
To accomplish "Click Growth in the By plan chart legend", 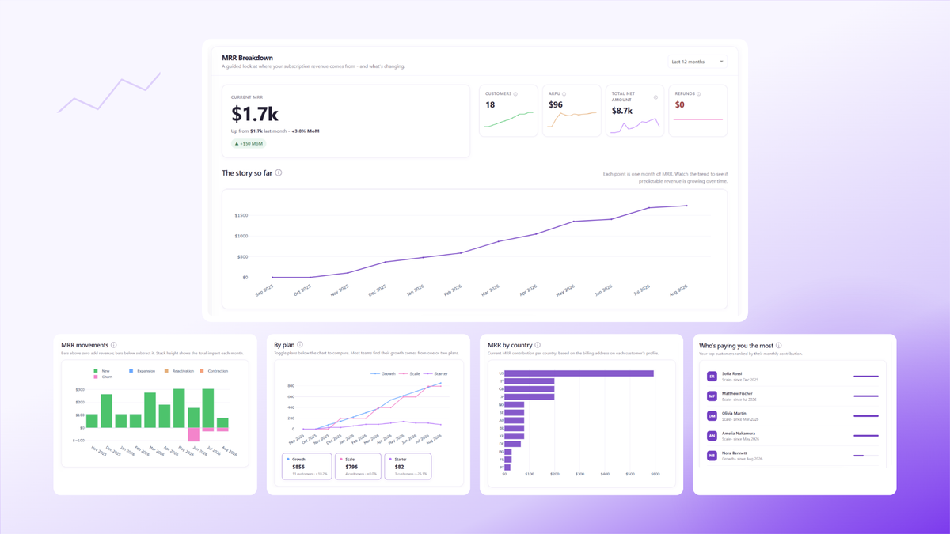I will click(383, 373).
